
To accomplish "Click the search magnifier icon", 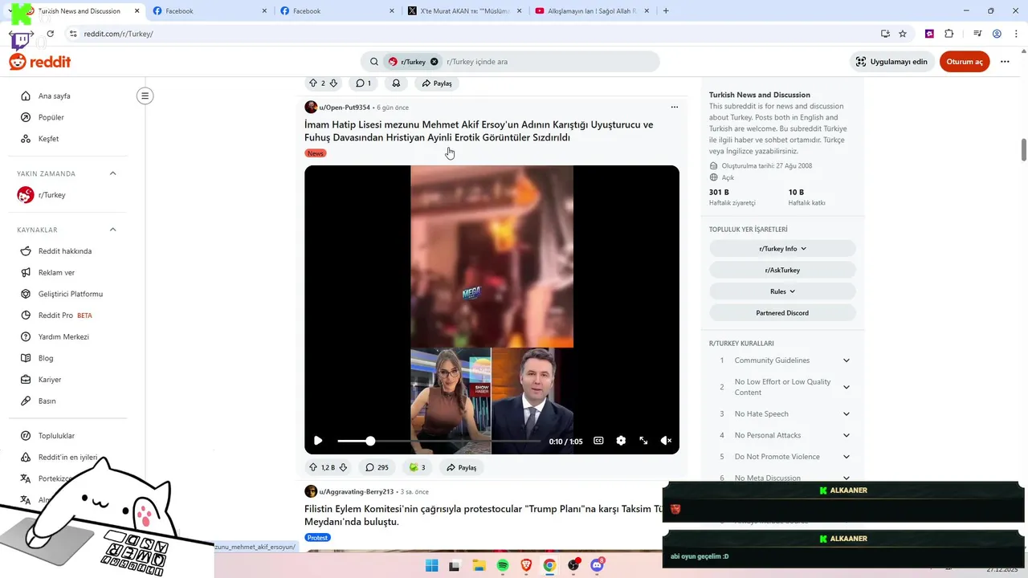I will pos(374,62).
